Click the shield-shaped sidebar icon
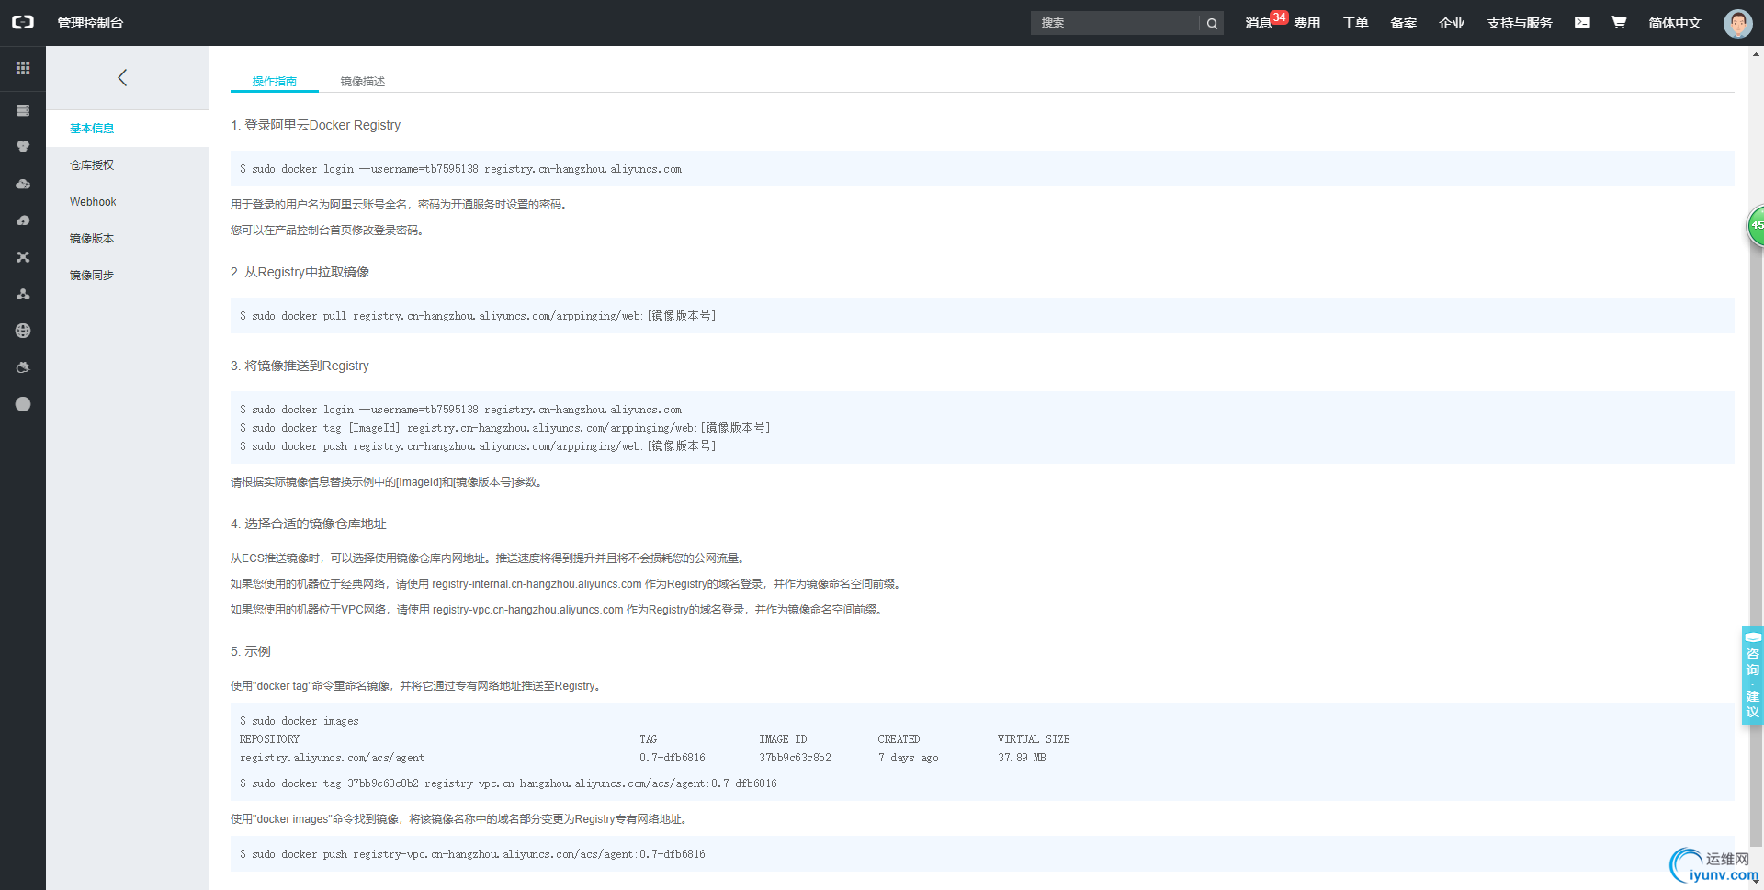The height and width of the screenshot is (890, 1764). pyautogui.click(x=23, y=147)
